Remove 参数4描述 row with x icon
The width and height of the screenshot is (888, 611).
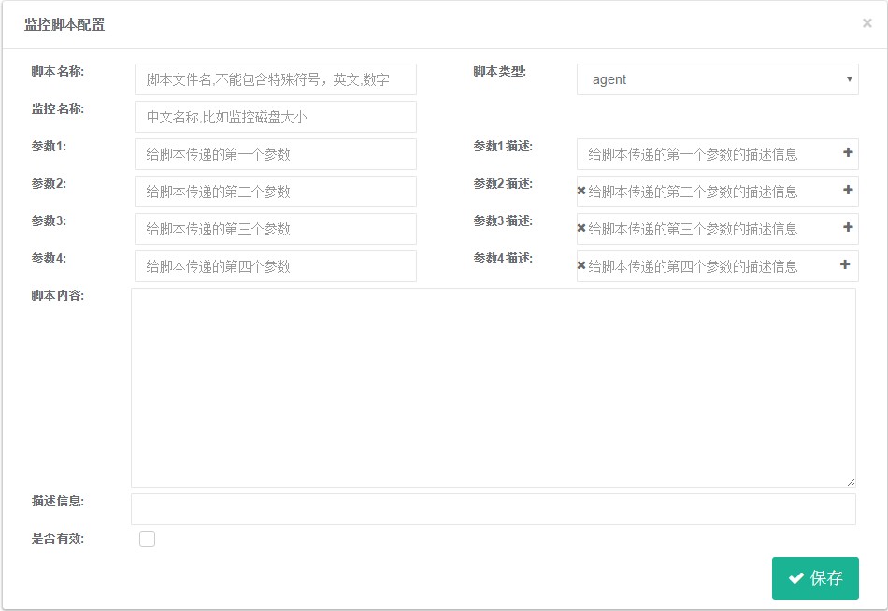click(x=581, y=265)
